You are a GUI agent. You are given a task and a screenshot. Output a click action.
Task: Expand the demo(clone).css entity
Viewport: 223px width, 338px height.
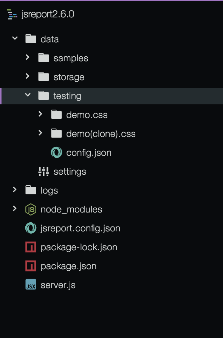[x=40, y=133]
